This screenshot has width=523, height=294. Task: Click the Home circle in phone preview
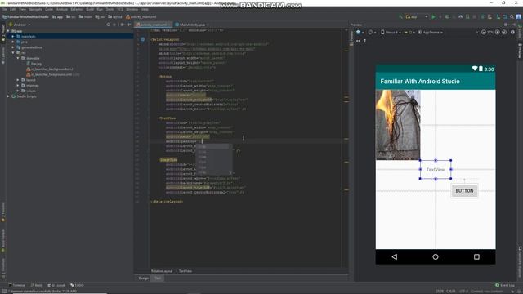[436, 256]
